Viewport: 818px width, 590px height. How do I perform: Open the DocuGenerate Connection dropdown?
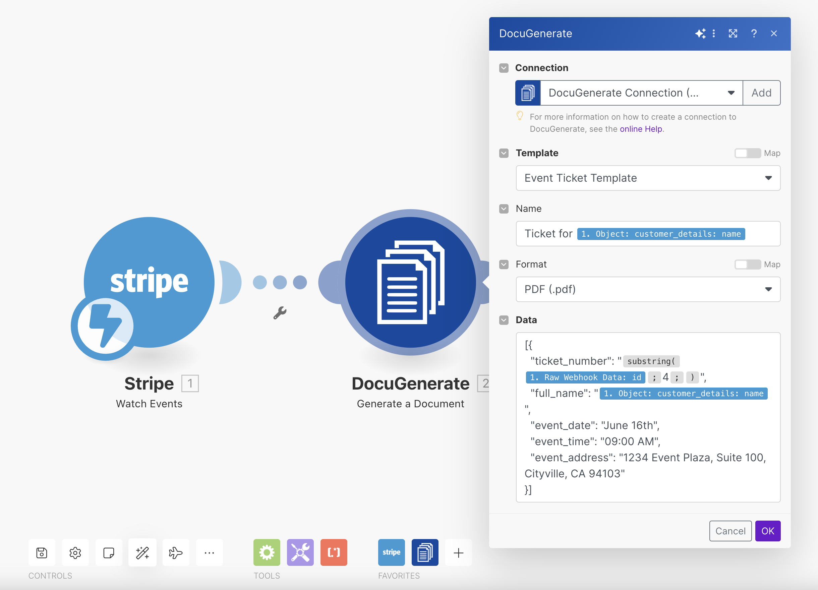tap(642, 93)
